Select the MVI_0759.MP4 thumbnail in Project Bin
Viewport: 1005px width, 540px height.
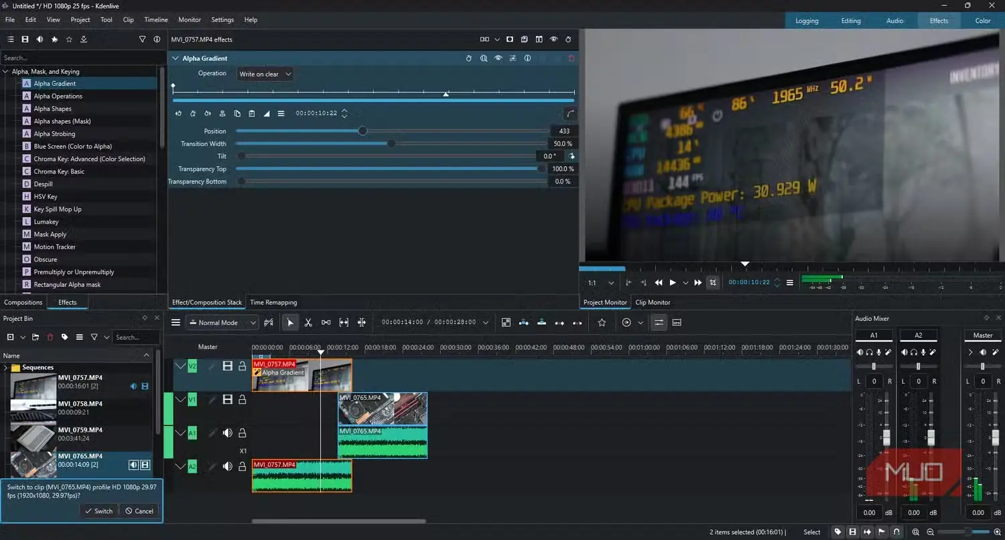click(33, 437)
